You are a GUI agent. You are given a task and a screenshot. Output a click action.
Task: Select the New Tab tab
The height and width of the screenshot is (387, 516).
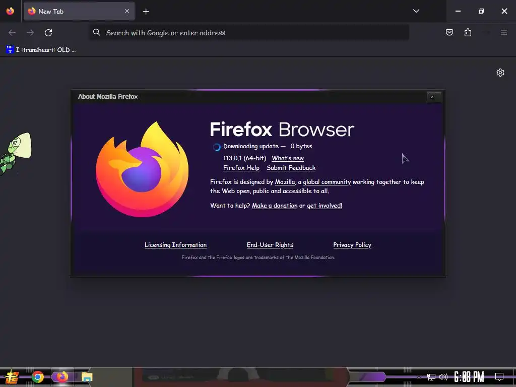pyautogui.click(x=79, y=11)
